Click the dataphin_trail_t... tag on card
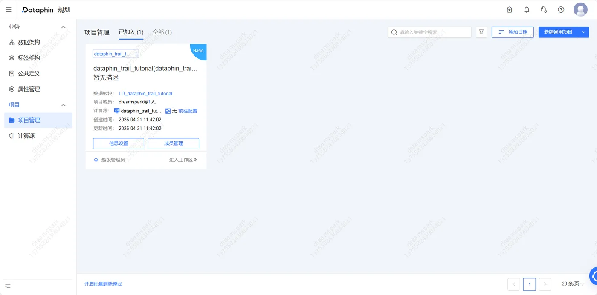 pos(116,54)
